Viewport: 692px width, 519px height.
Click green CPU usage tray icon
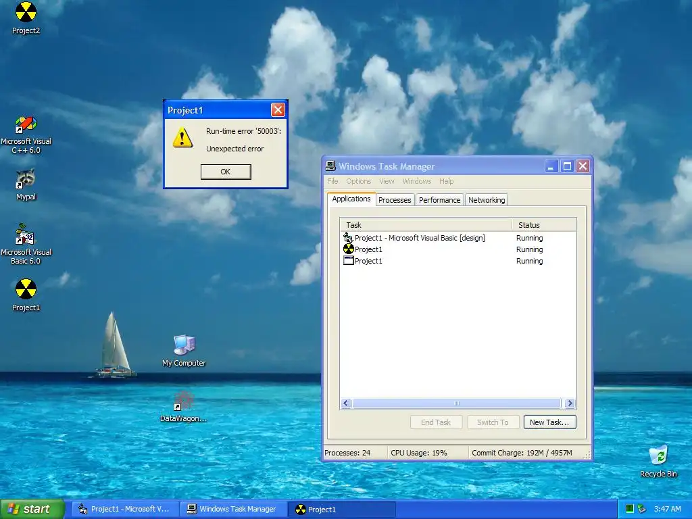630,509
